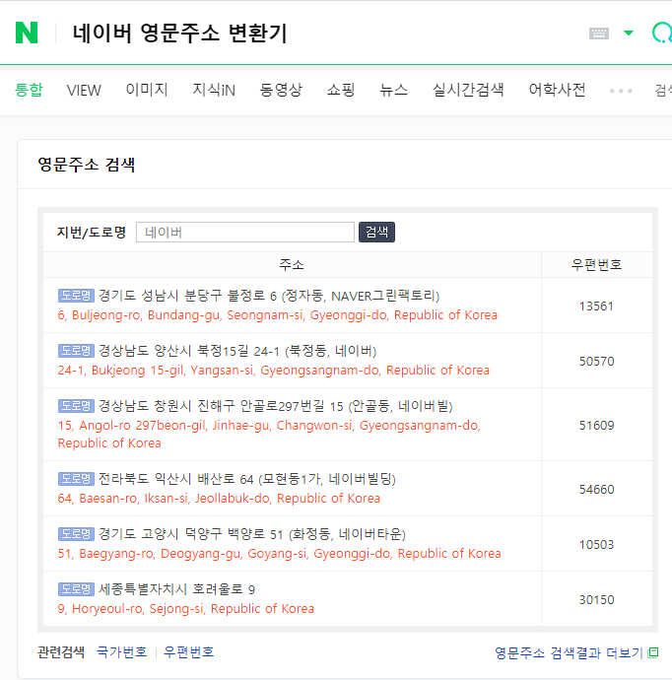Open the 어학사전 tab

(x=557, y=90)
